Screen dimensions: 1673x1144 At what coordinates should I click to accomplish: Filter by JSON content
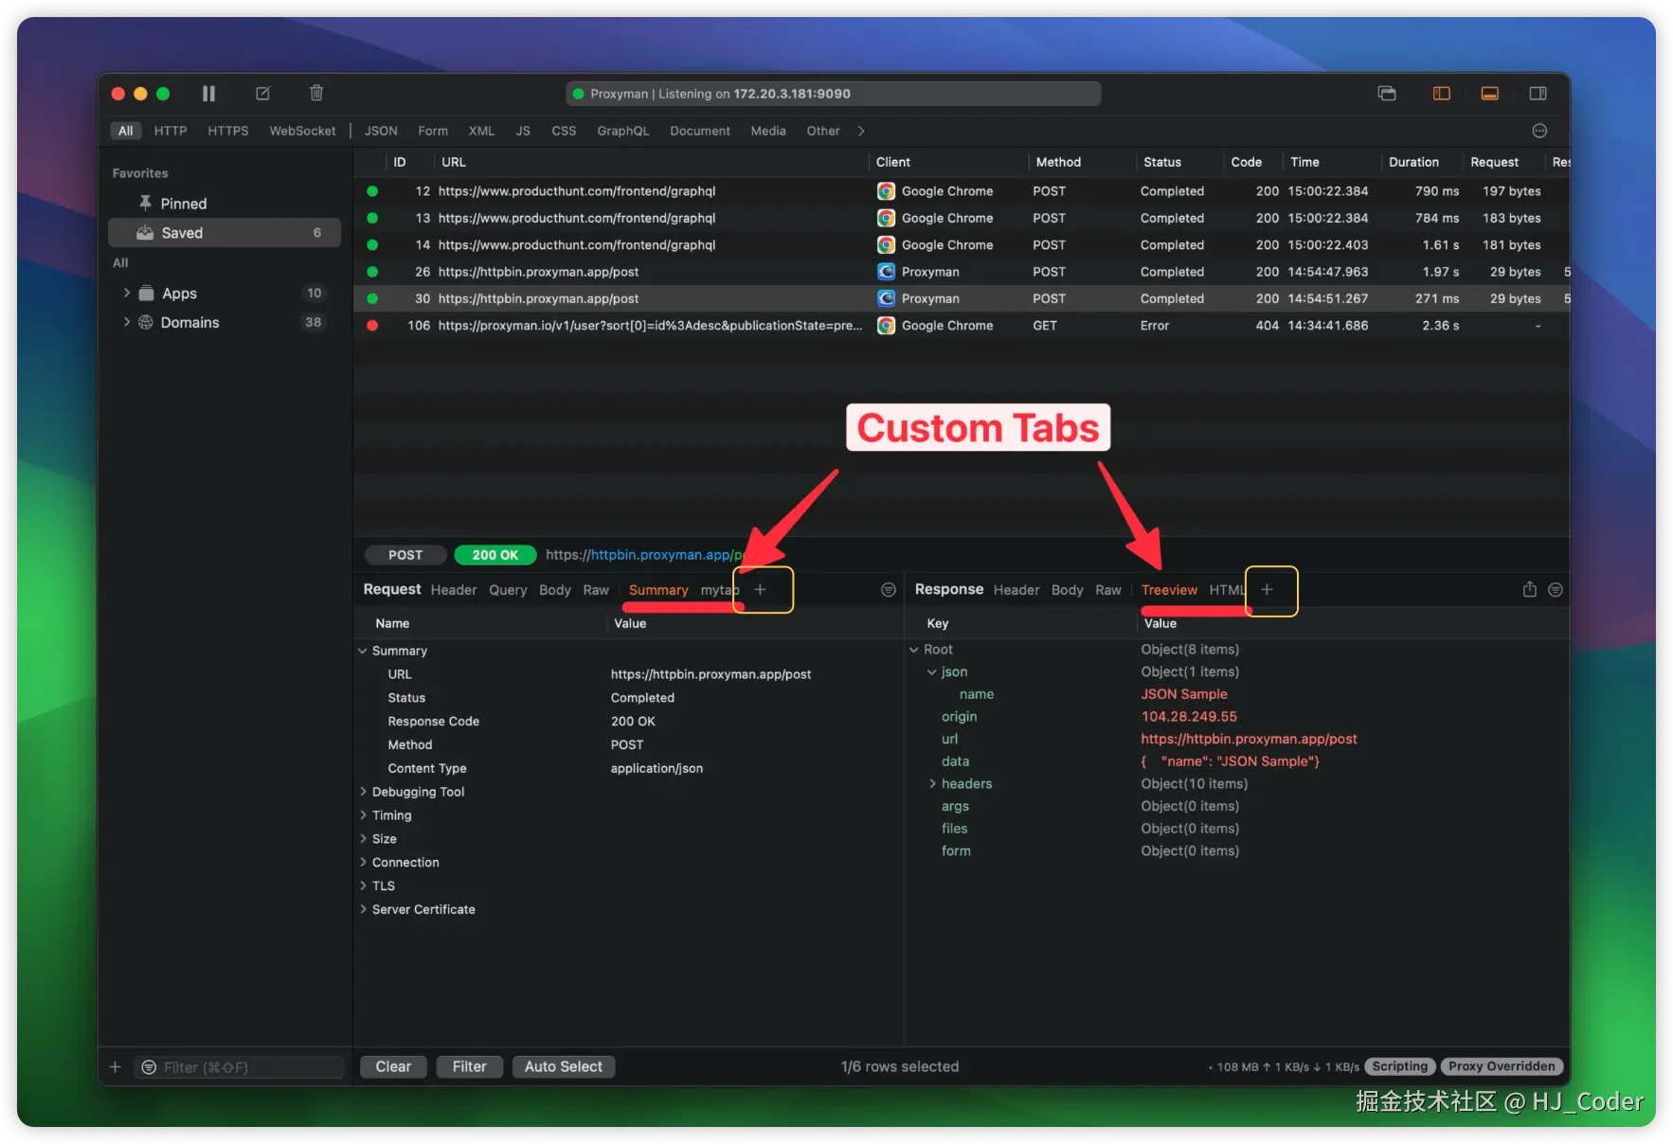click(381, 131)
